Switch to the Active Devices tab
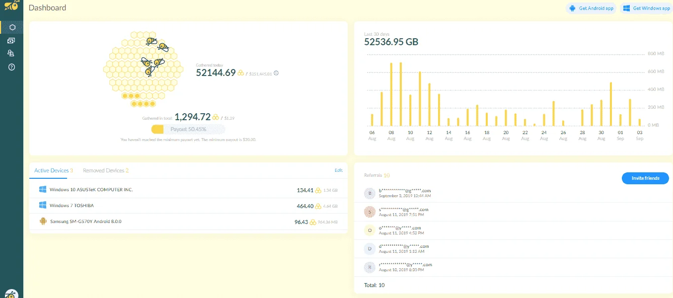 54,170
